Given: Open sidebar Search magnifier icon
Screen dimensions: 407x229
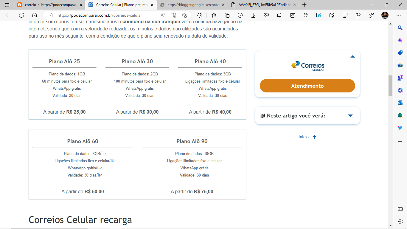Looking at the screenshot, I should (400, 28).
